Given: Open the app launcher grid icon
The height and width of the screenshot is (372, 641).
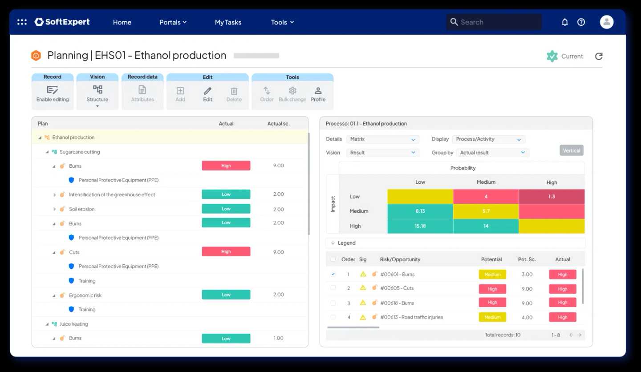Looking at the screenshot, I should click(22, 22).
